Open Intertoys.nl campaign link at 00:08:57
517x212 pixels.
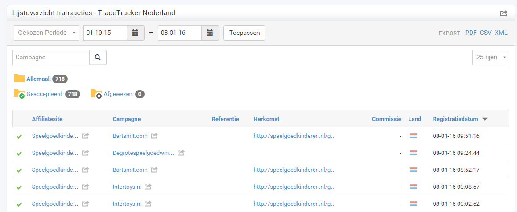coord(127,187)
